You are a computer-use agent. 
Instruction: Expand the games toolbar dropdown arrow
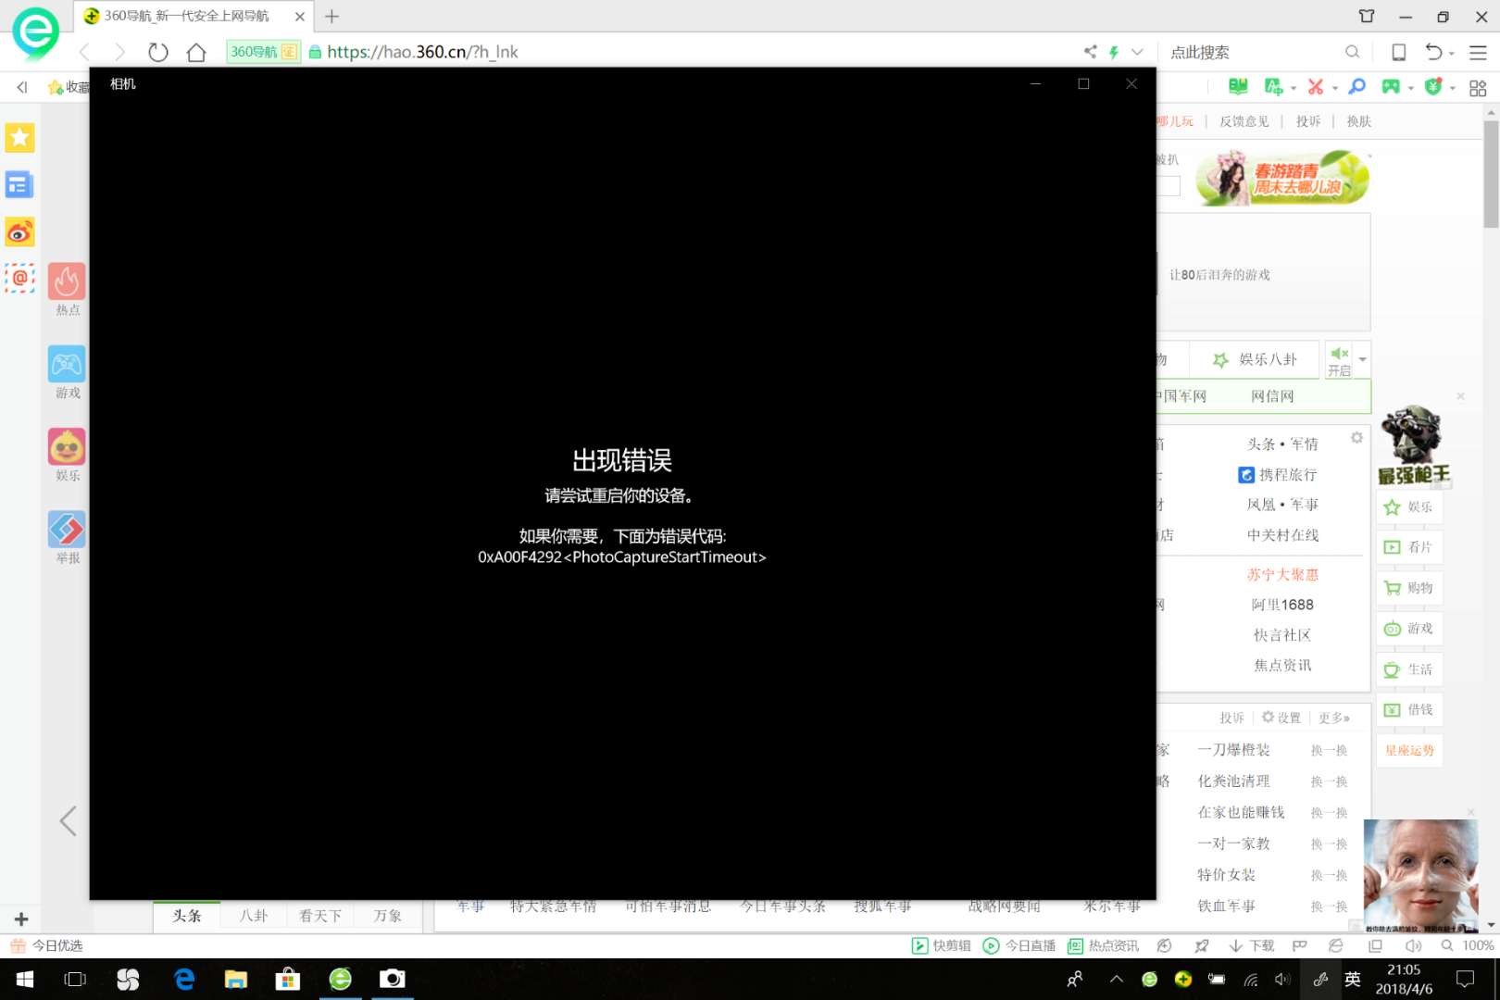pyautogui.click(x=1411, y=88)
